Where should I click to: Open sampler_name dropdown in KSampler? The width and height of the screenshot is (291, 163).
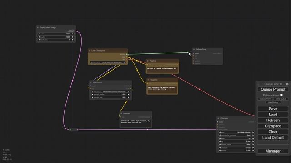coord(236,144)
